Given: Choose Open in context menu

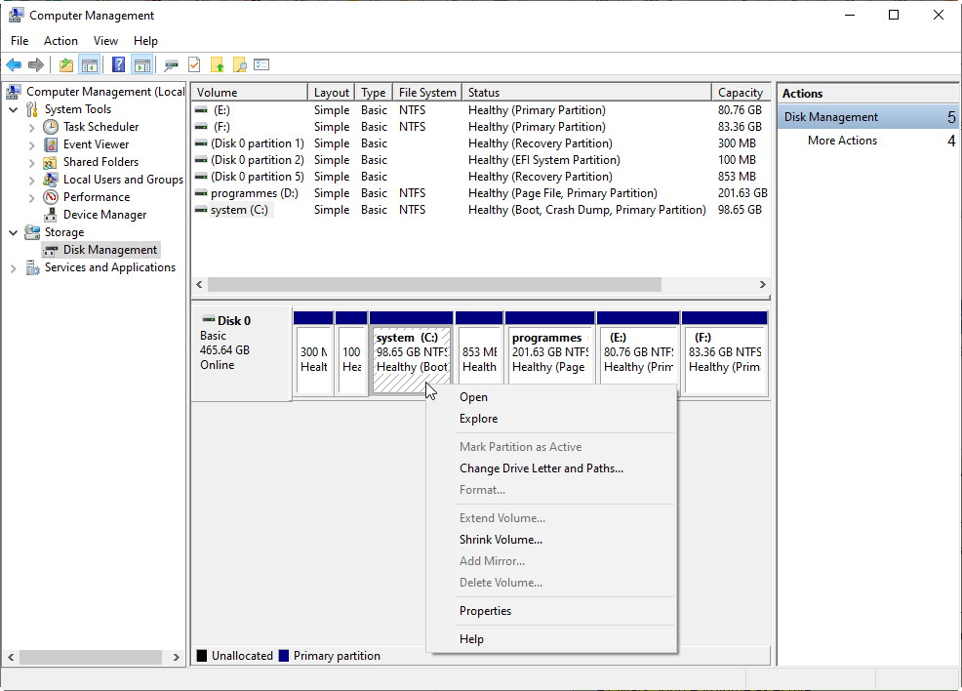Looking at the screenshot, I should pos(551,397).
